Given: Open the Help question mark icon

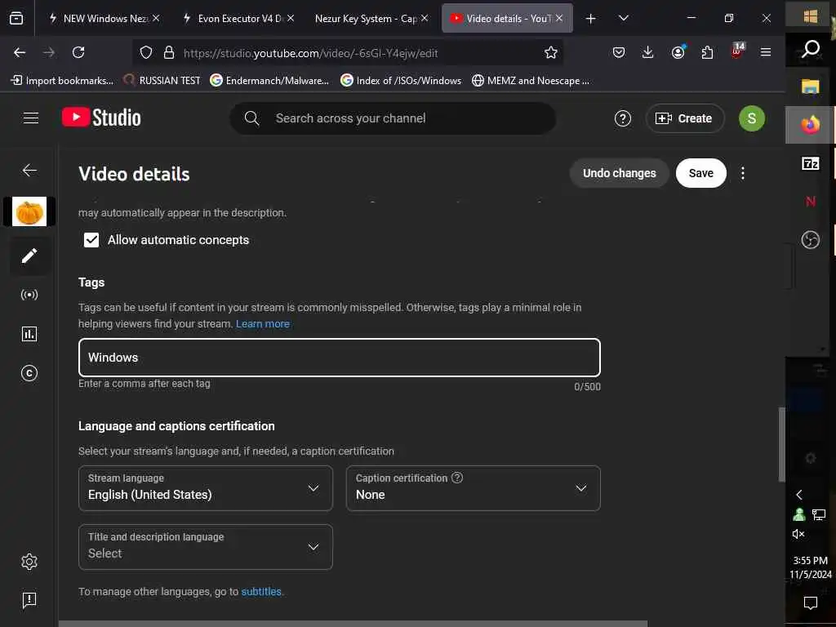Looking at the screenshot, I should coord(622,118).
